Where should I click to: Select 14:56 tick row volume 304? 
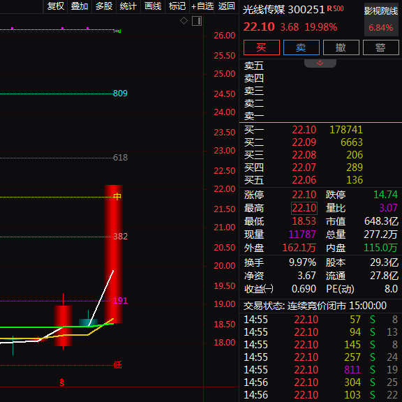(320, 382)
